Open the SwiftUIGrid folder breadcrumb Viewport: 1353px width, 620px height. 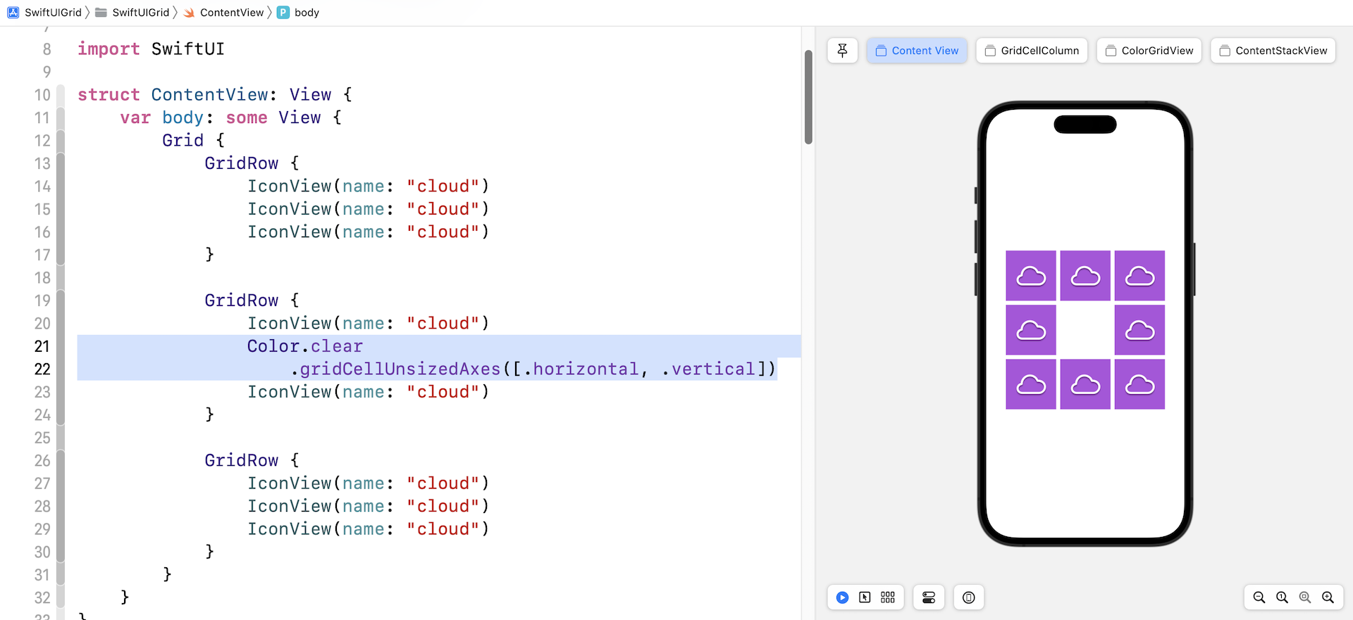tap(132, 13)
